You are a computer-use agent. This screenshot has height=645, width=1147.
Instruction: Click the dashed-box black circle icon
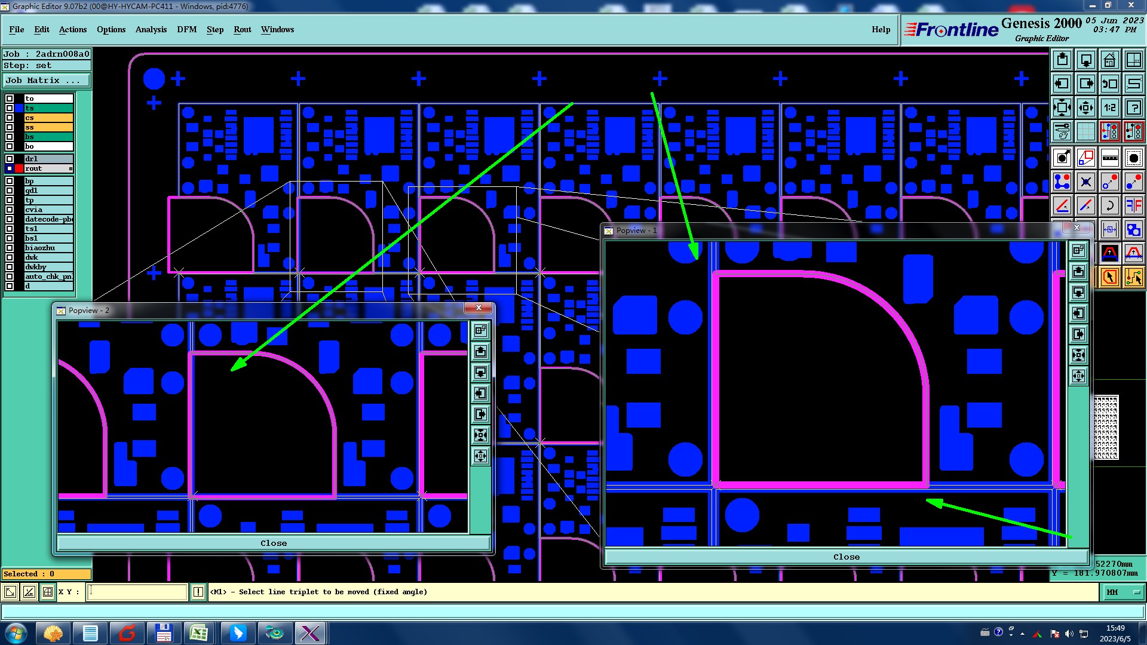[x=1134, y=158]
